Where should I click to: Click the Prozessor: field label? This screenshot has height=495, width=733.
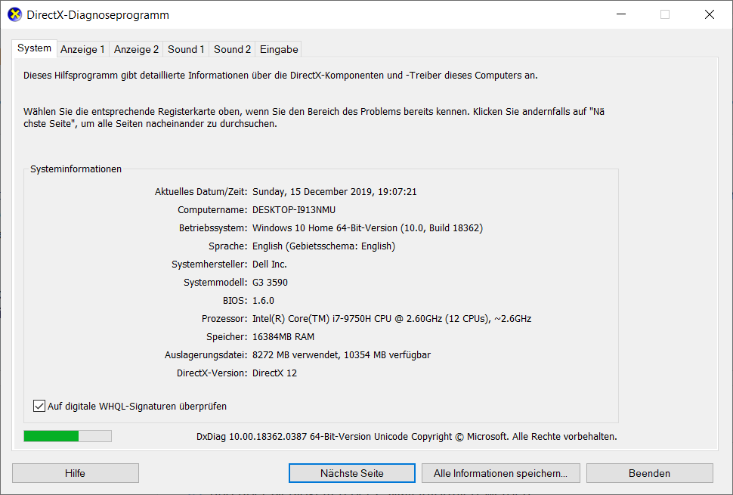point(224,319)
